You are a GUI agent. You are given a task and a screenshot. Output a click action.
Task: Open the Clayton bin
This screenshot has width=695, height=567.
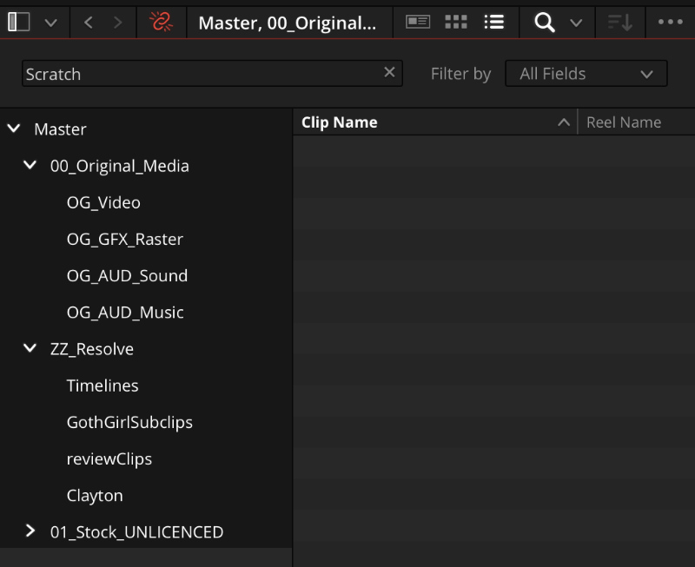tap(95, 496)
